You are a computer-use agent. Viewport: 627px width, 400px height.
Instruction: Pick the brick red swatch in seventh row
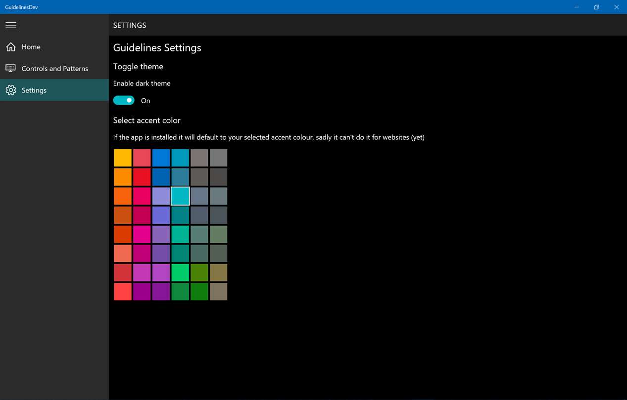point(123,273)
